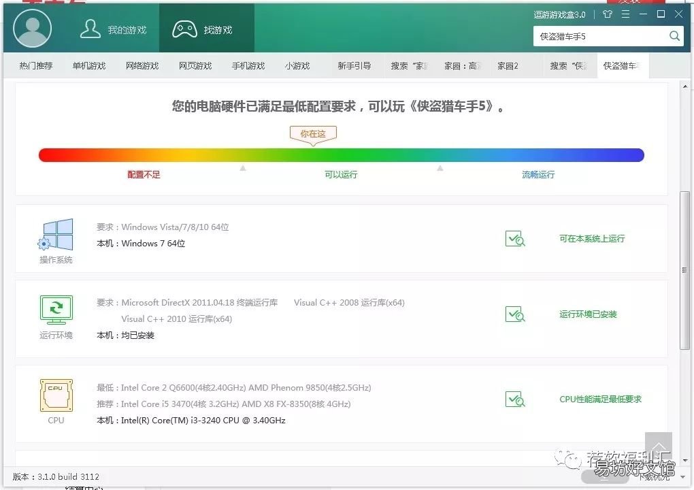Click the 运行环境已安装 status link

click(x=588, y=314)
